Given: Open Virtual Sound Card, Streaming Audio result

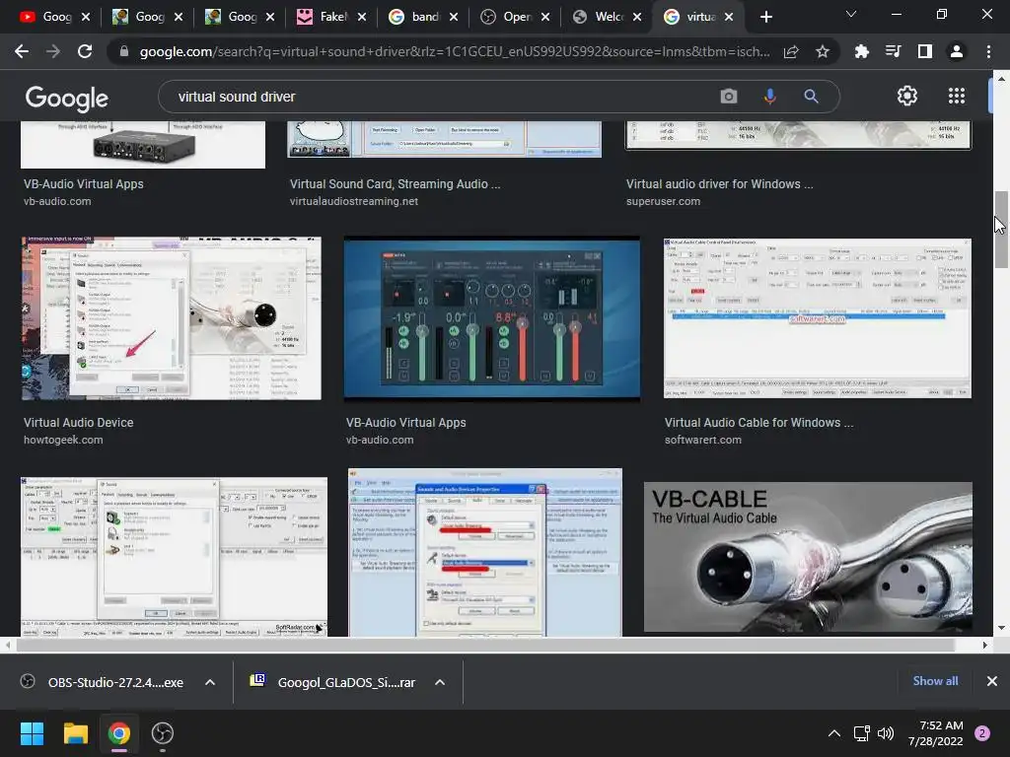Looking at the screenshot, I should coord(395,184).
